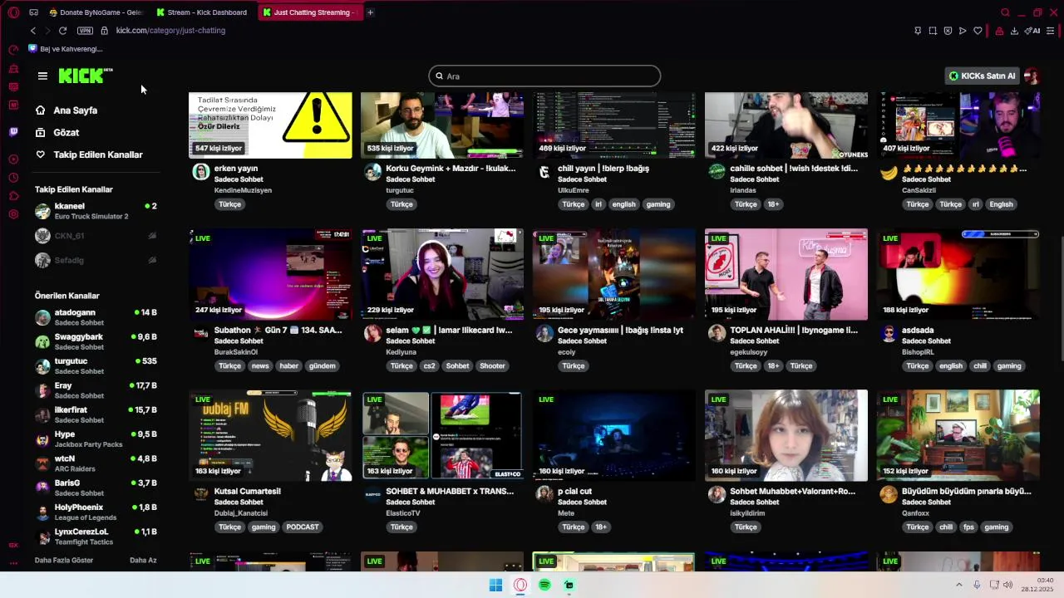Bookmark the page with the heart icon
Image resolution: width=1064 pixels, height=598 pixels.
click(x=978, y=31)
